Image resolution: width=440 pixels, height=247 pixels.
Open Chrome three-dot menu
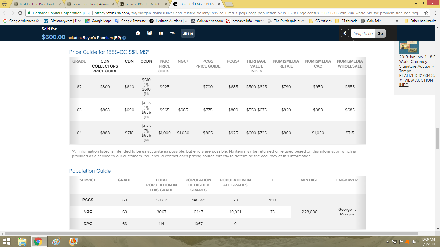click(435, 13)
